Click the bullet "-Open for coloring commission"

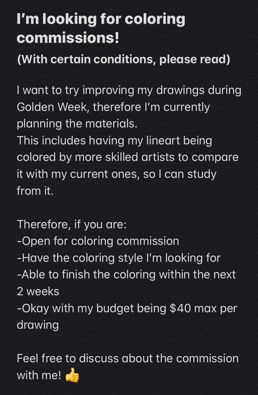coord(98,241)
